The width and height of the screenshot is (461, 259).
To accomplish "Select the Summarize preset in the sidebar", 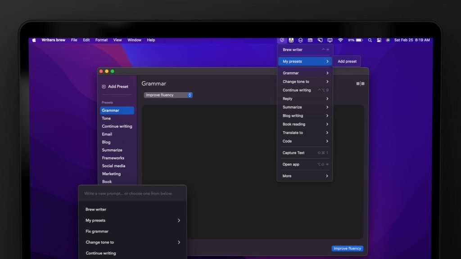I will [x=112, y=150].
